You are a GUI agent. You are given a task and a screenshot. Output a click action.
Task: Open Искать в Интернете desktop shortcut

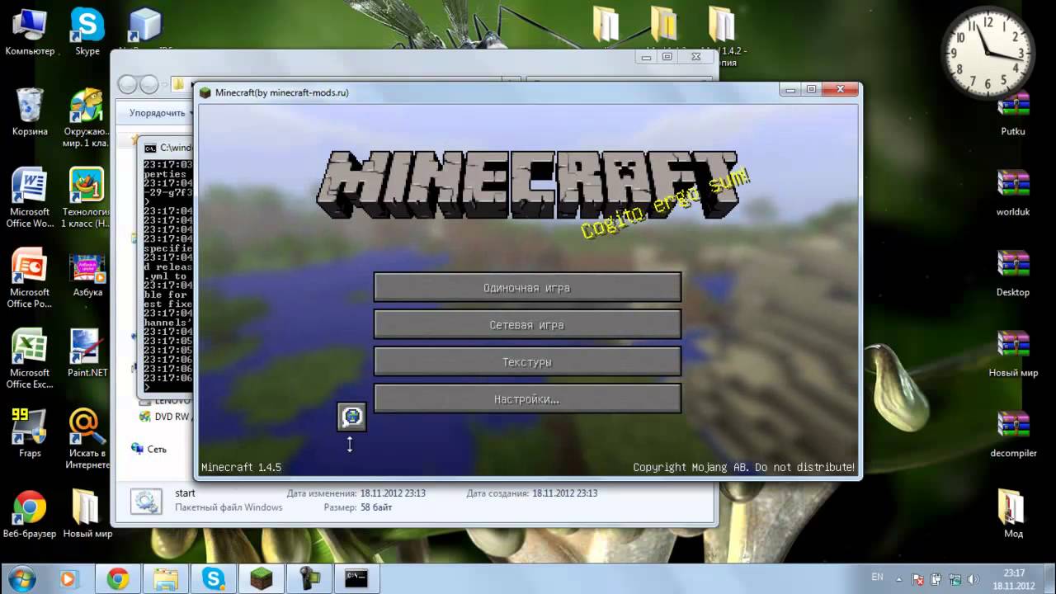[87, 440]
